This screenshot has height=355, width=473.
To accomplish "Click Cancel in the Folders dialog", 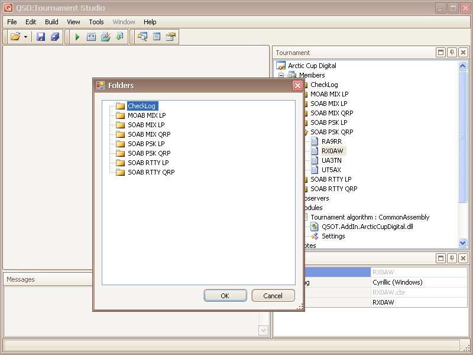I will (273, 296).
